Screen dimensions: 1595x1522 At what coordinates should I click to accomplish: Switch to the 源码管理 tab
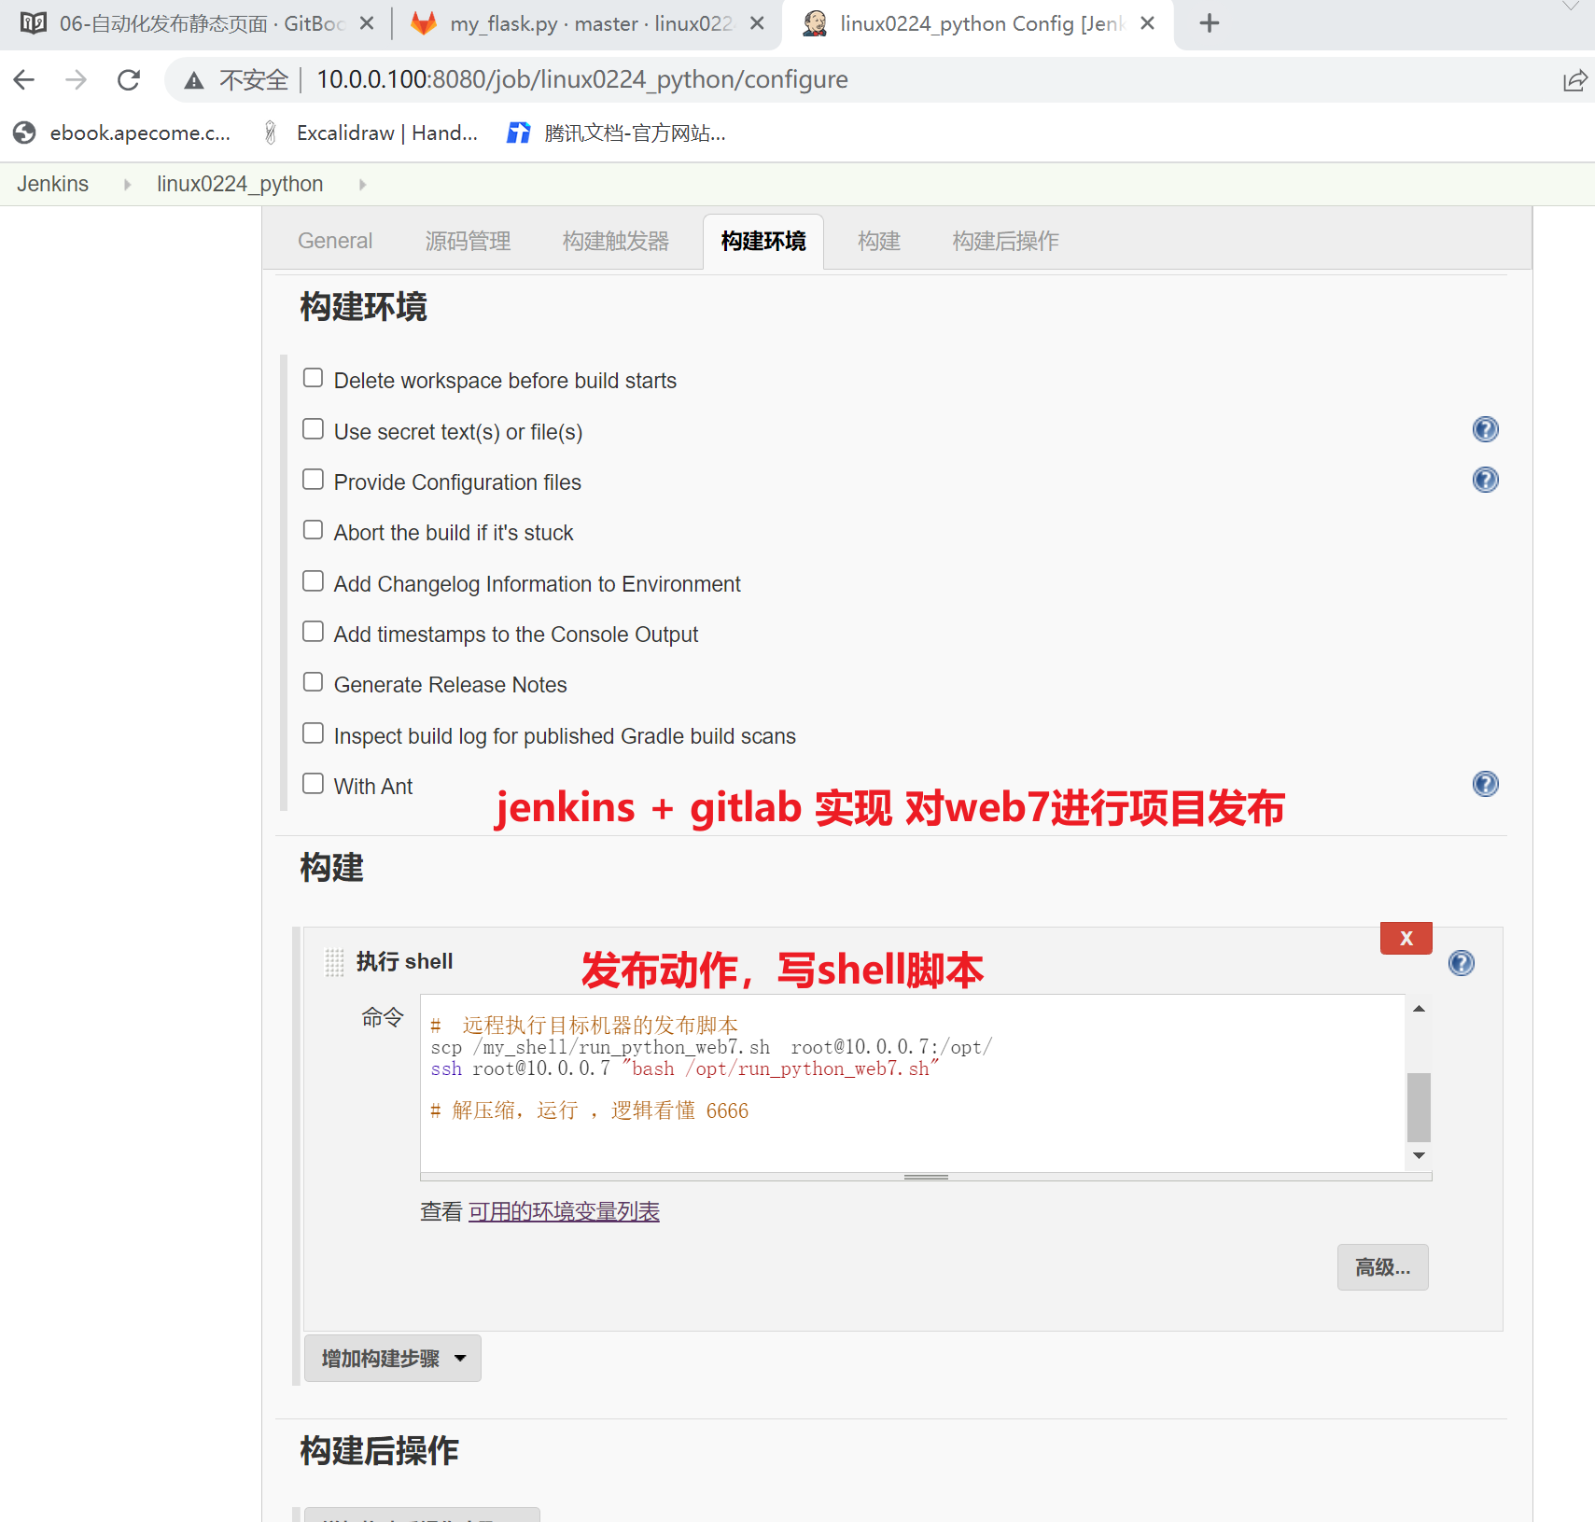point(468,241)
